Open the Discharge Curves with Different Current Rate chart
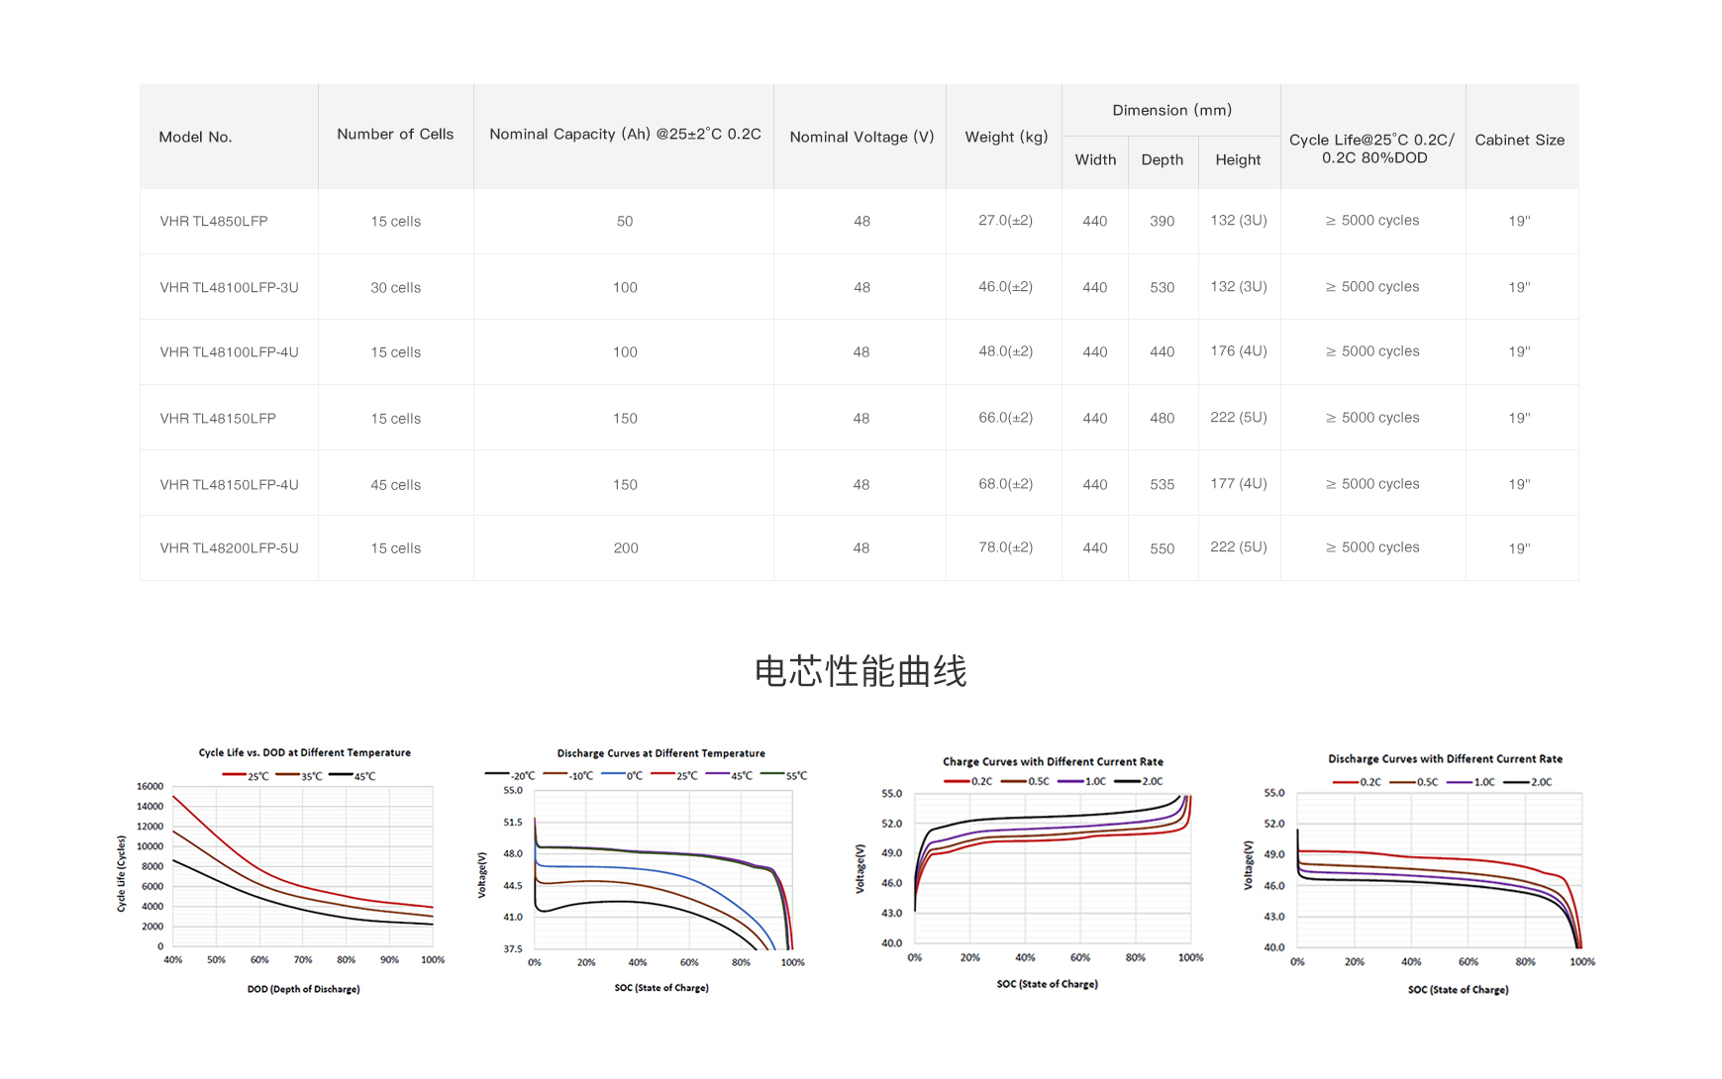The image size is (1722, 1079). pos(1419,874)
